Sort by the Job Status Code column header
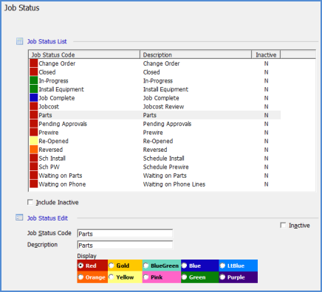The image size is (322, 292). [84, 55]
